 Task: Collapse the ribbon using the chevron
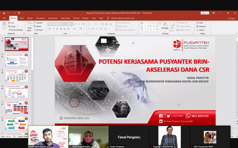point(236,34)
